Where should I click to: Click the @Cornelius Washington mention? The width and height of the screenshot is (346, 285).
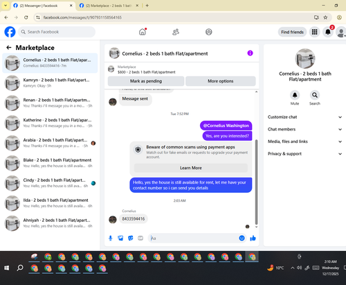tap(226, 126)
